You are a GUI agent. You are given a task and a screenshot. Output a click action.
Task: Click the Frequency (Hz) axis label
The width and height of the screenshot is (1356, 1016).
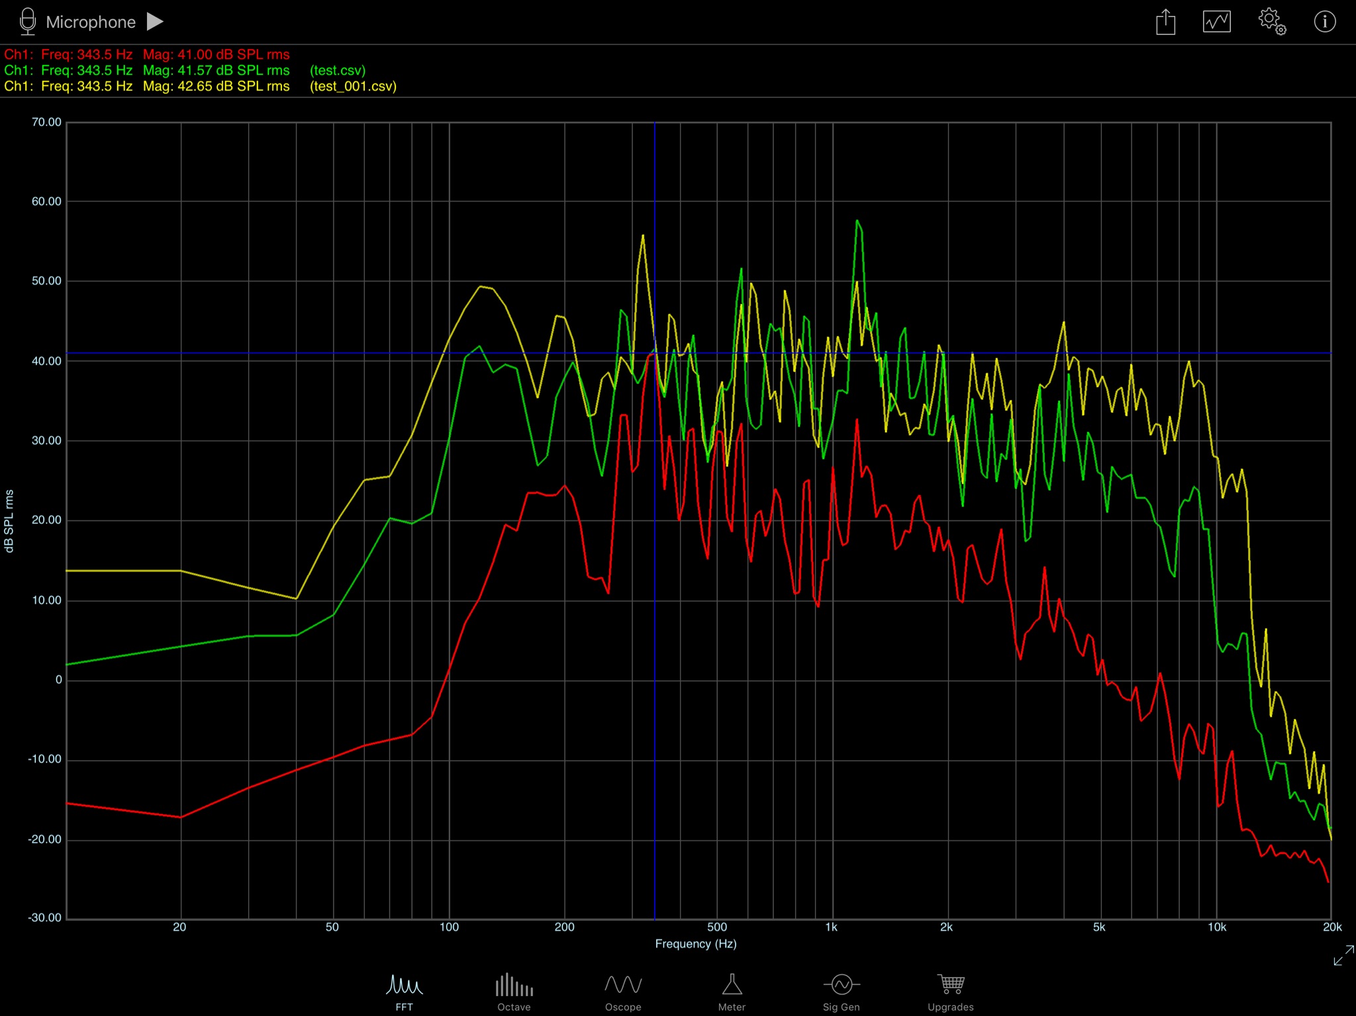695,944
